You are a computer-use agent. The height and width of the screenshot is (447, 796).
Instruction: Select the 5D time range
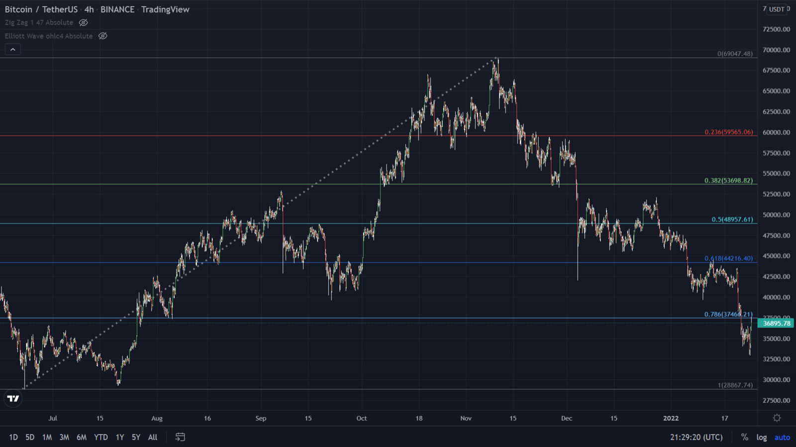30,437
